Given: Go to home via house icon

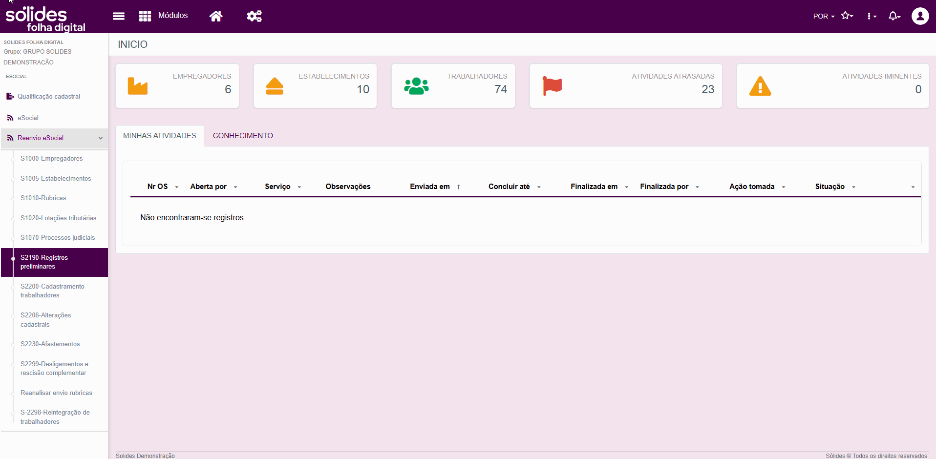Looking at the screenshot, I should 216,16.
